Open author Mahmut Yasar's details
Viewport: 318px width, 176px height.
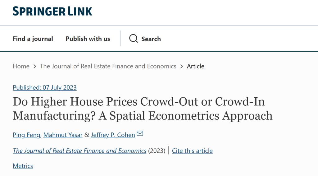click(x=63, y=135)
